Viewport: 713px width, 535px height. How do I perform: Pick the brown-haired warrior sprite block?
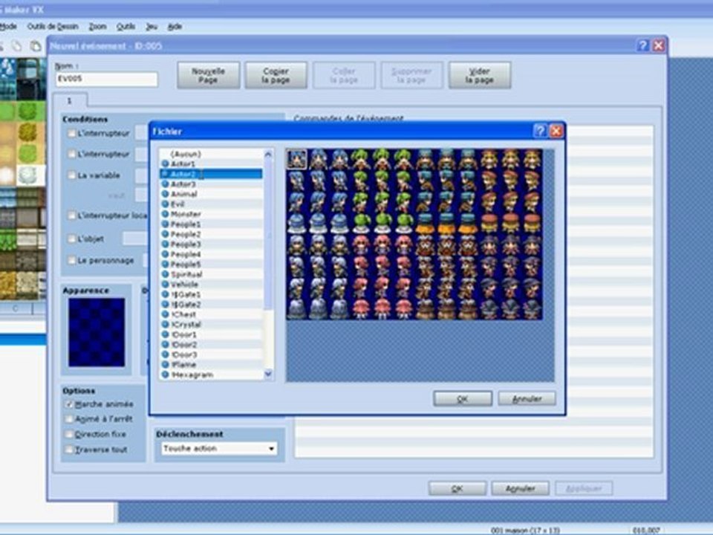point(446,277)
